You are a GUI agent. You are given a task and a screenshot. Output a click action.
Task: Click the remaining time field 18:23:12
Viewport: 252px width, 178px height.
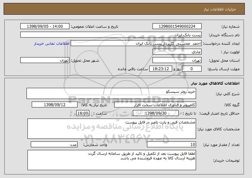point(161,69)
